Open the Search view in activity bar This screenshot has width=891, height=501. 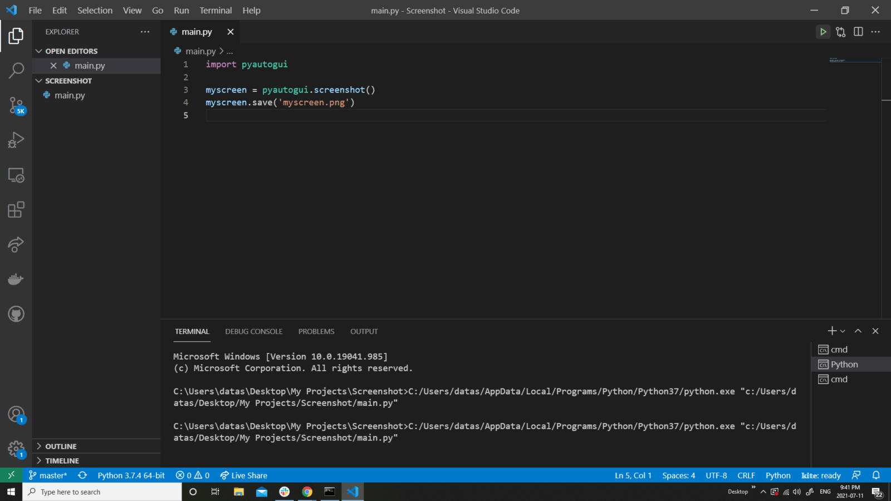[16, 71]
